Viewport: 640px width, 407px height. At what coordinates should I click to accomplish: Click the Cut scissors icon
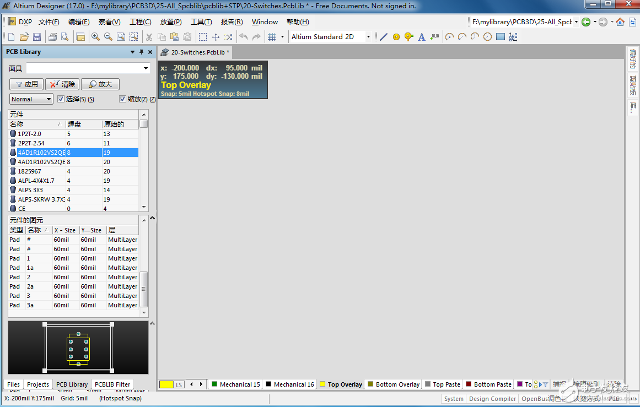point(149,37)
